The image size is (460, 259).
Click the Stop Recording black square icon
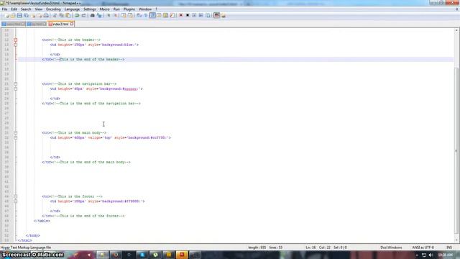coord(188,16)
